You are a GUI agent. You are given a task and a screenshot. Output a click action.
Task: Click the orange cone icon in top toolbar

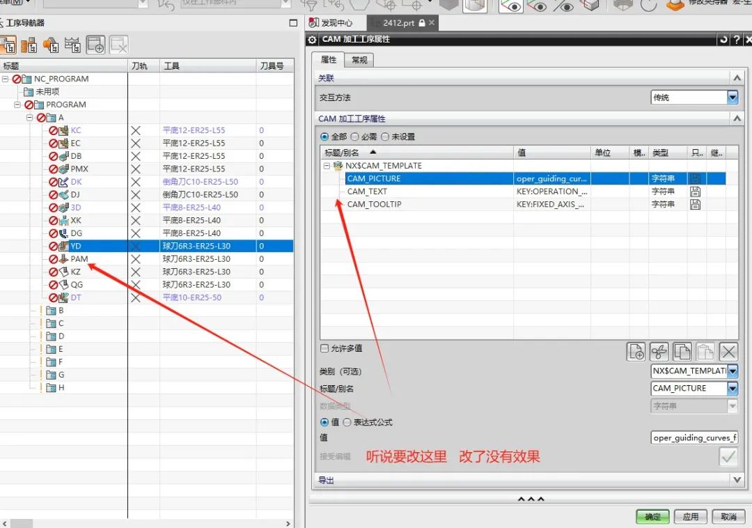[x=675, y=5]
